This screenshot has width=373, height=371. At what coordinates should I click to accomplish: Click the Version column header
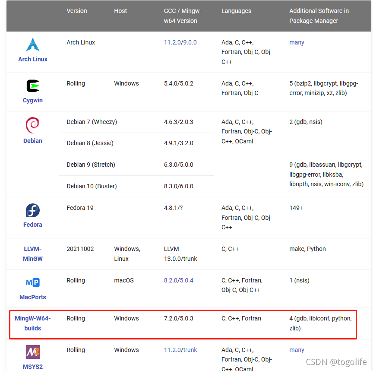[76, 11]
